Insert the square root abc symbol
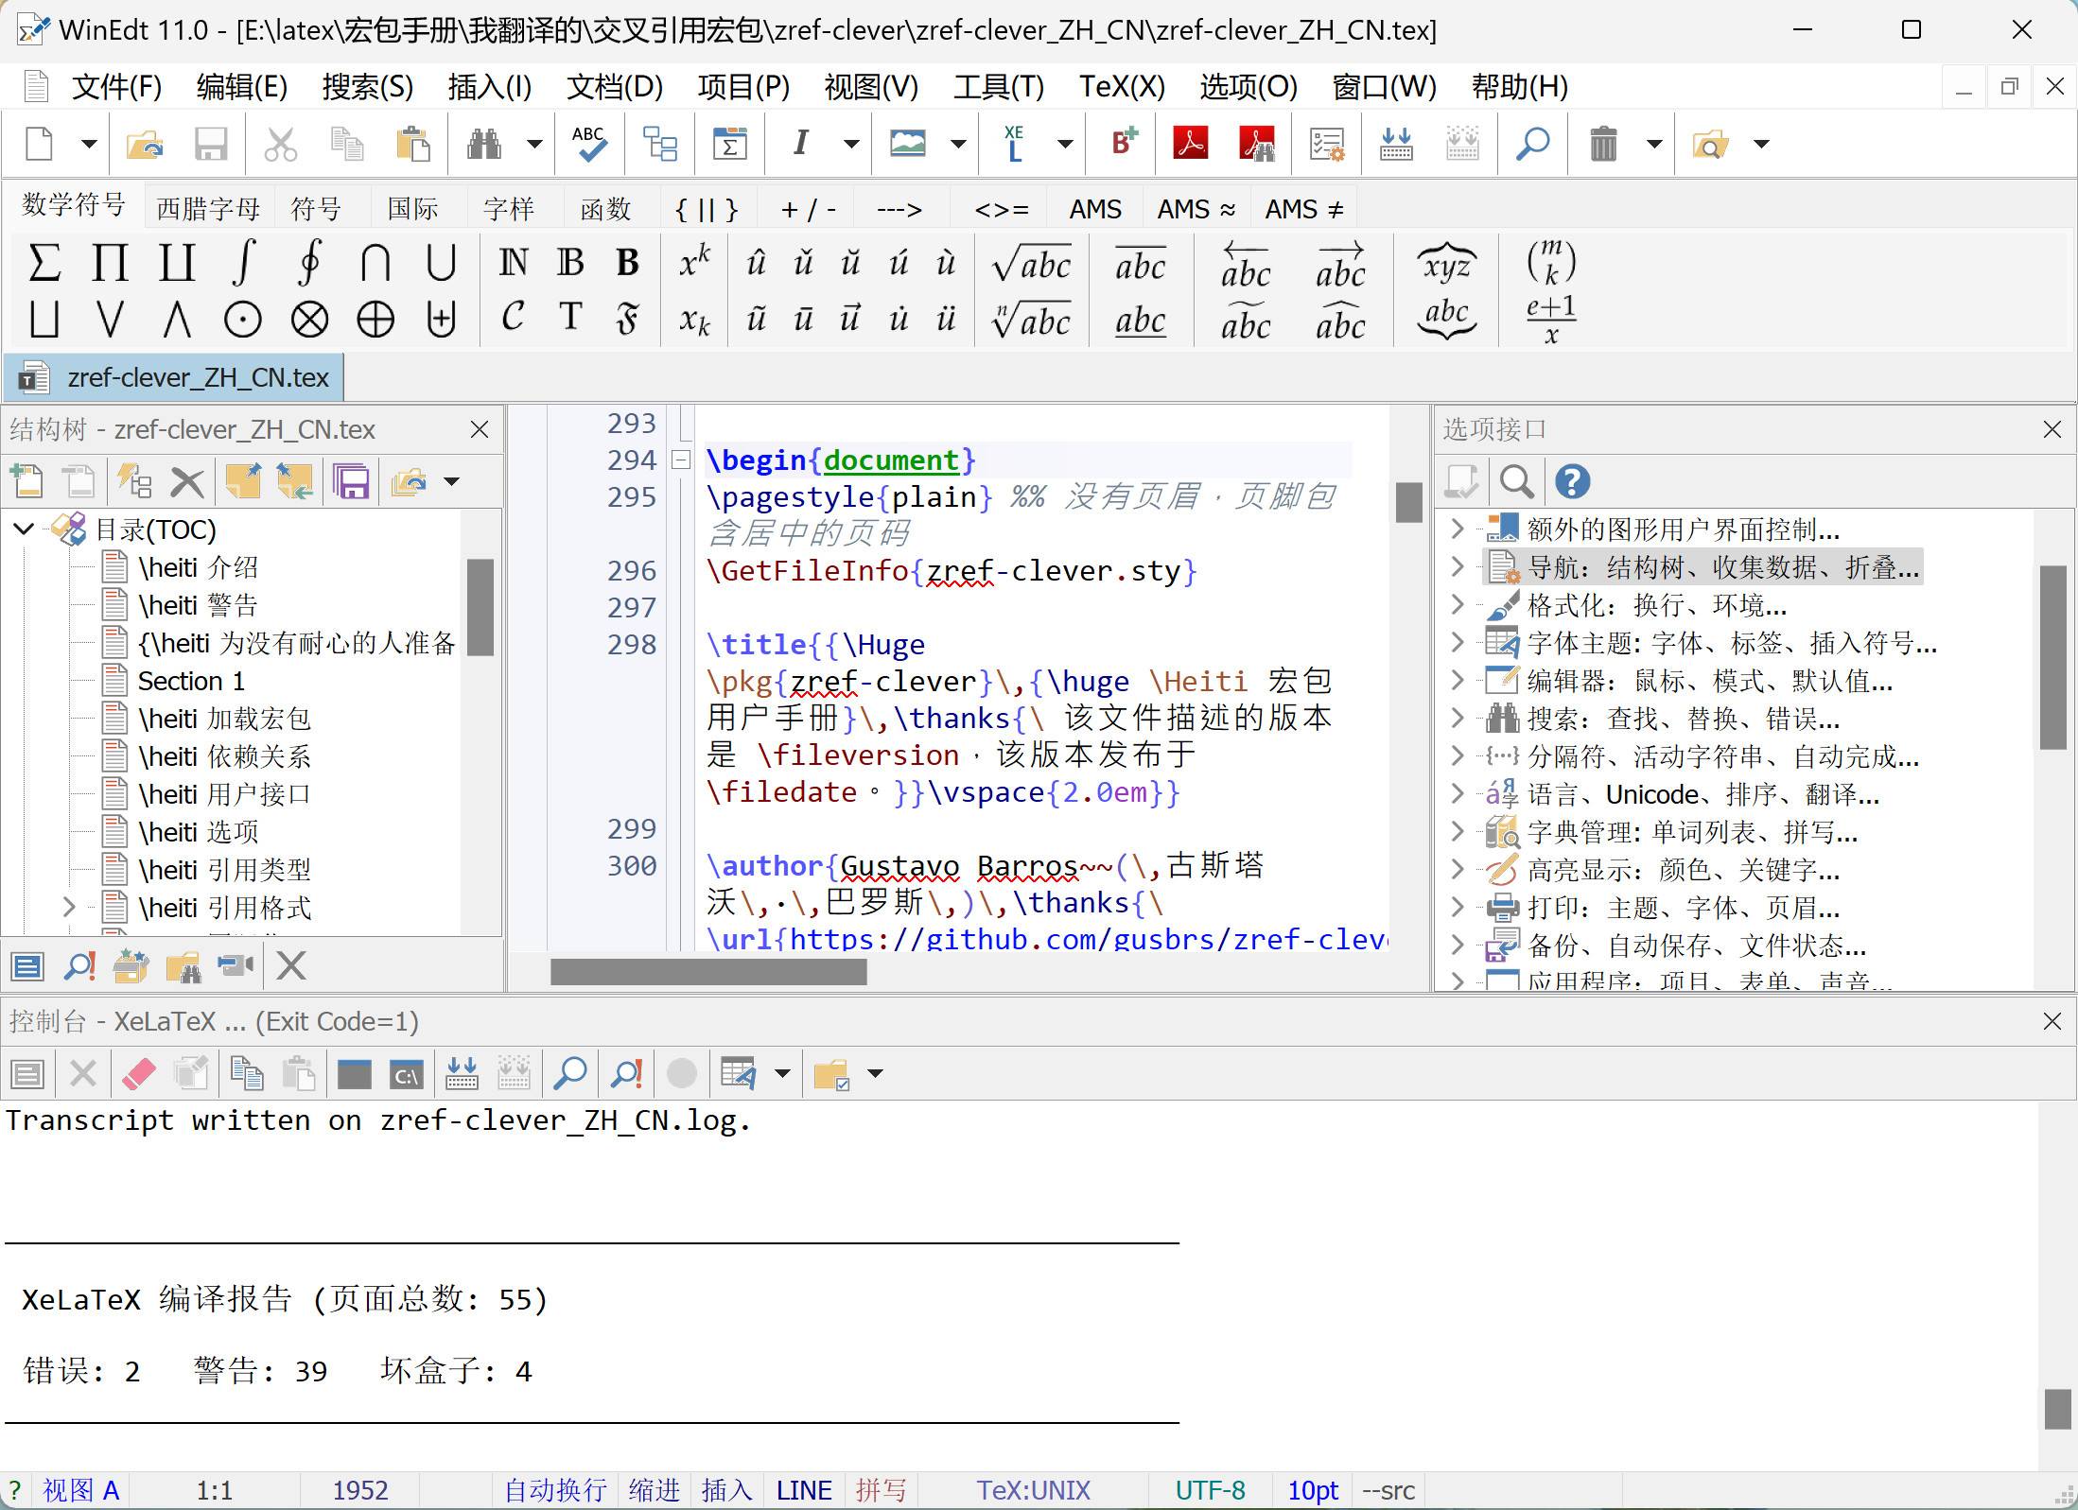This screenshot has width=2078, height=1510. pyautogui.click(x=1032, y=264)
